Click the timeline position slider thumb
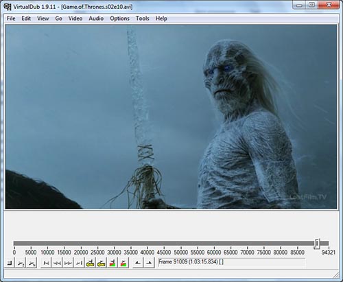The image size is (343, 282). click(317, 244)
